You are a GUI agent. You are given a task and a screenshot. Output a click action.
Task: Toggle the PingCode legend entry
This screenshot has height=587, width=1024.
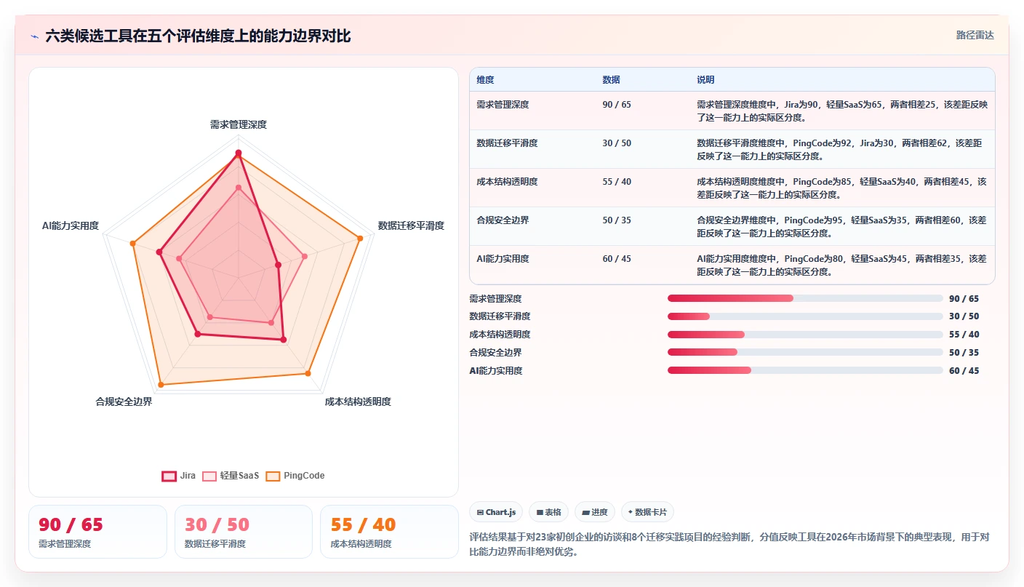(x=295, y=476)
